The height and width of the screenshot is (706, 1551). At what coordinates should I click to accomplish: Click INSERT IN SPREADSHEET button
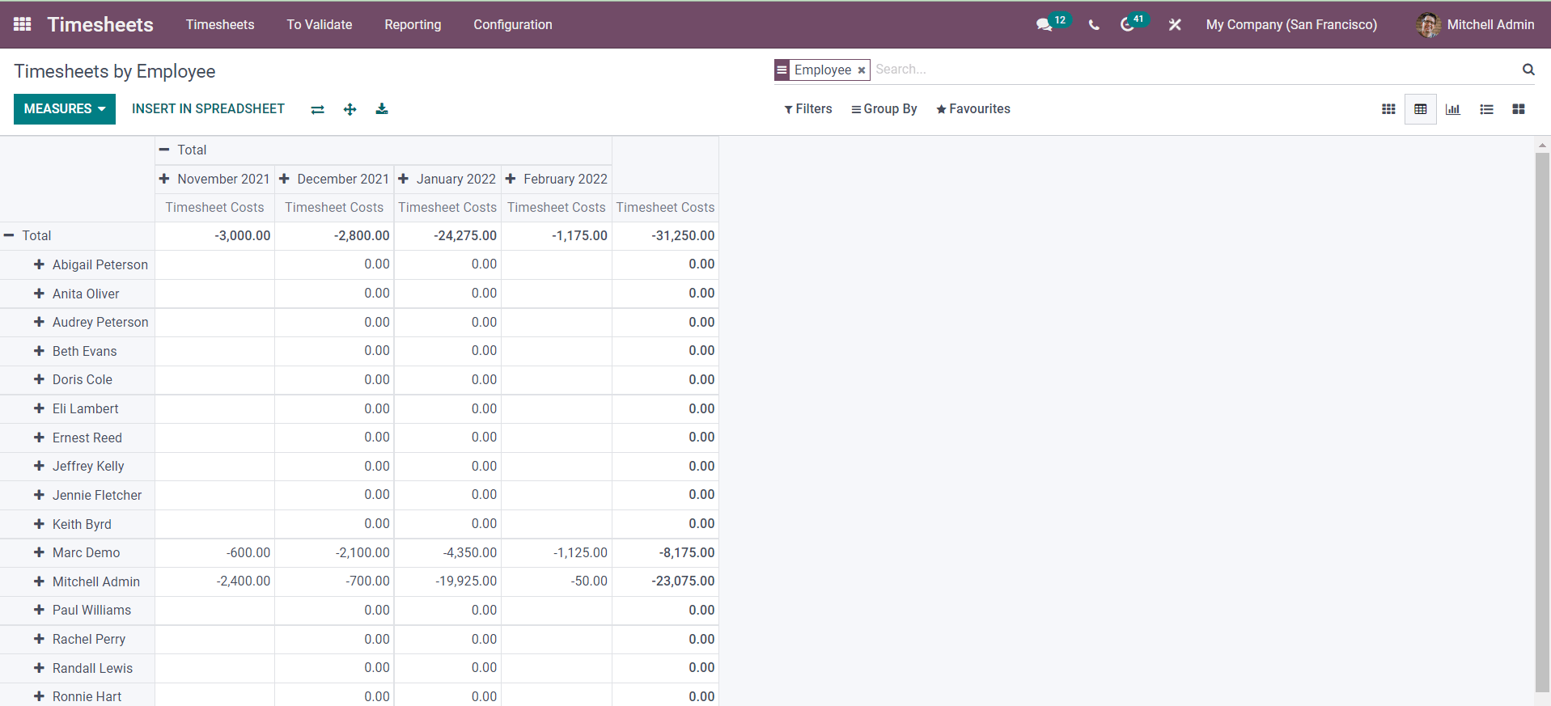(x=208, y=109)
